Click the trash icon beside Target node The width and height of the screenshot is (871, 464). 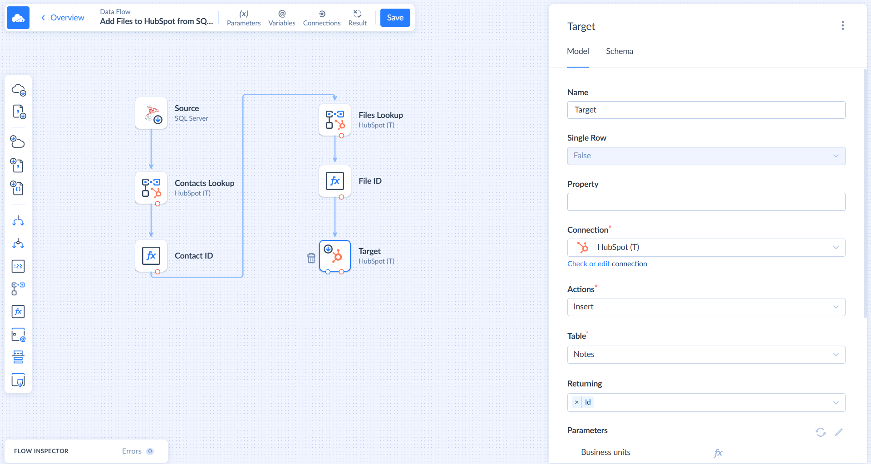point(311,258)
